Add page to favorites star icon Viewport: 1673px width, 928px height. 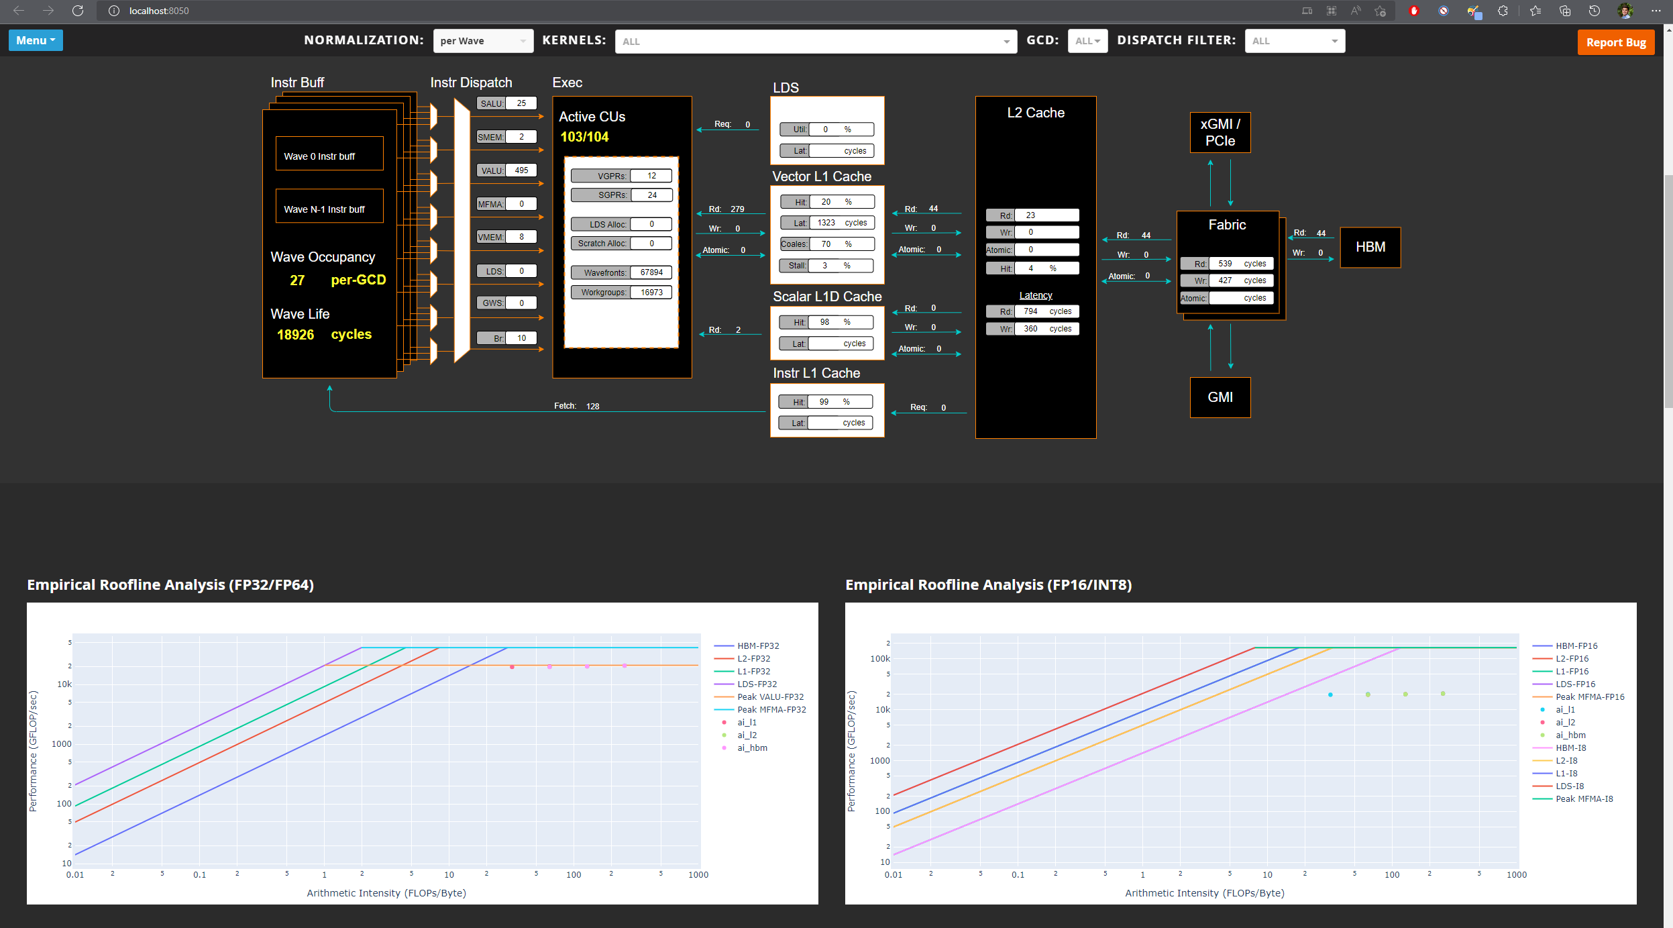pyautogui.click(x=1380, y=11)
